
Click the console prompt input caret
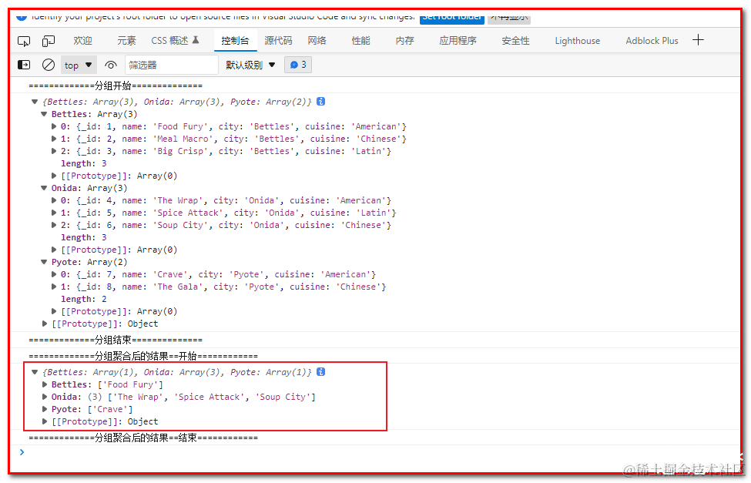[x=22, y=452]
